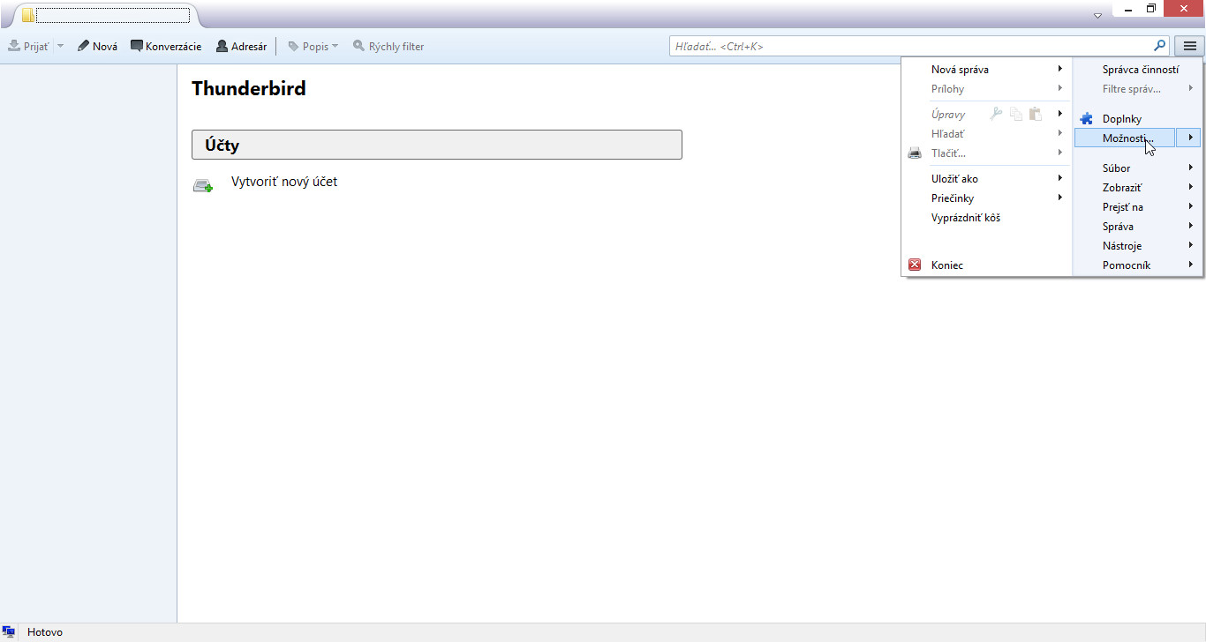The height and width of the screenshot is (642, 1206).
Task: Click the Prijať get messages button
Action: 28,46
